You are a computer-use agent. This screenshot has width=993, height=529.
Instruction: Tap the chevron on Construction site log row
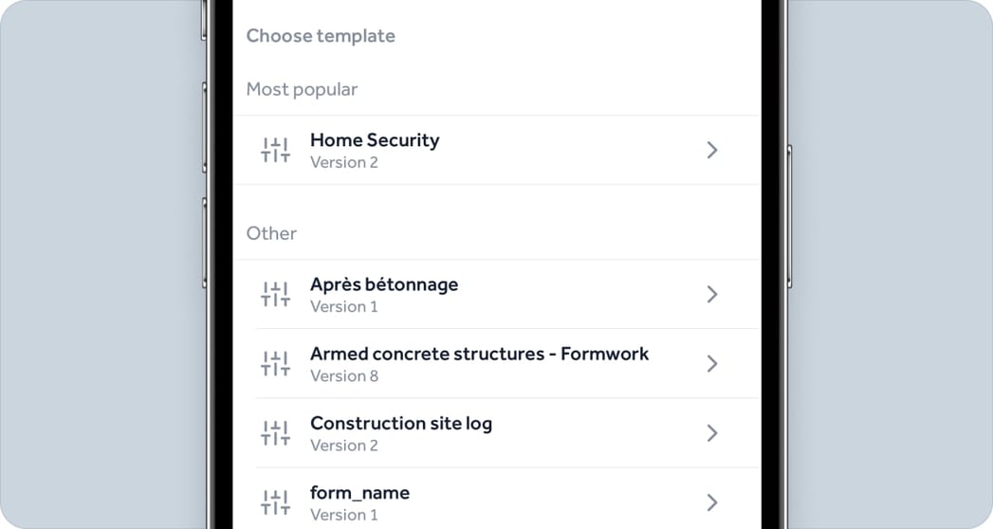pos(712,432)
